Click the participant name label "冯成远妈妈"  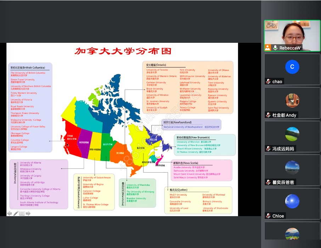pyautogui.click(x=283, y=149)
